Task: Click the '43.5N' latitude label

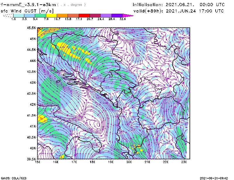Action: point(31,72)
